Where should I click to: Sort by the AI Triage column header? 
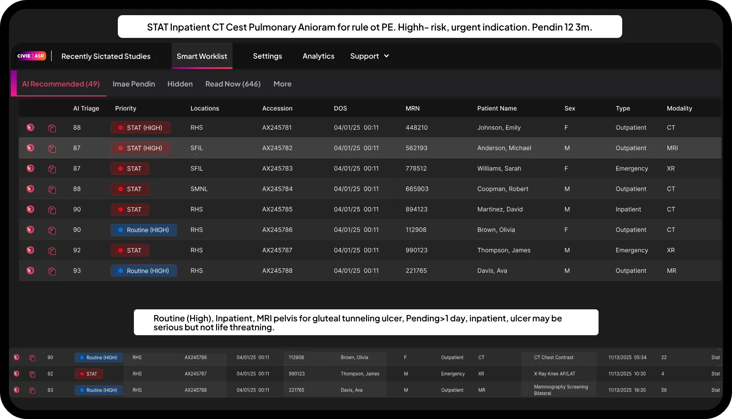[x=86, y=108]
